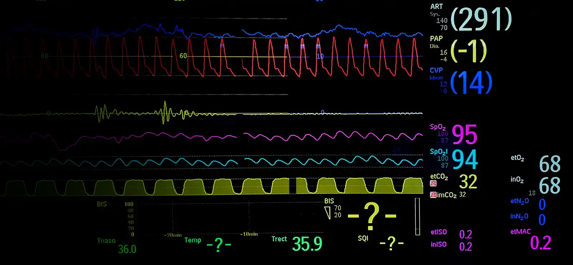This screenshot has height=265, width=573.
Task: Click the CVP upper limit 12
Action: coord(443,84)
